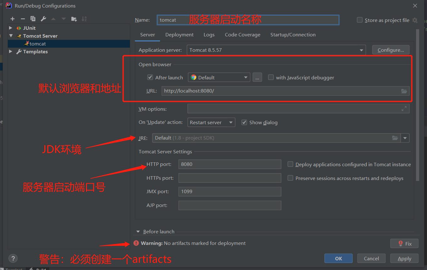Click the VM options input field
The image size is (427, 270).
[298, 109]
